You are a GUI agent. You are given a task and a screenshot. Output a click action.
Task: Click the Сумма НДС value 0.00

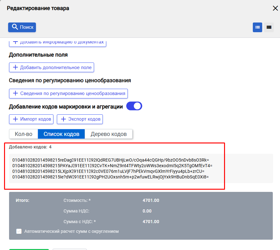tap(147, 211)
